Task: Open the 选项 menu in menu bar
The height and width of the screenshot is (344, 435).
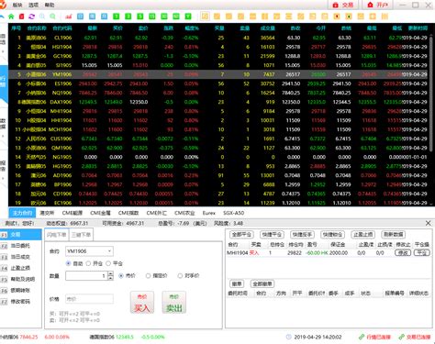Action: tap(33, 5)
